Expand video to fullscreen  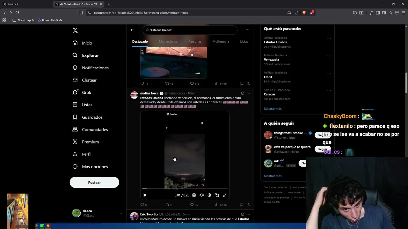tap(225, 195)
